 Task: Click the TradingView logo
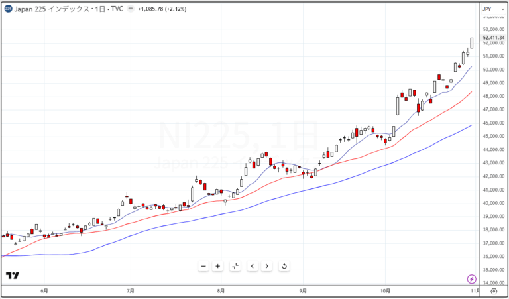[12, 276]
